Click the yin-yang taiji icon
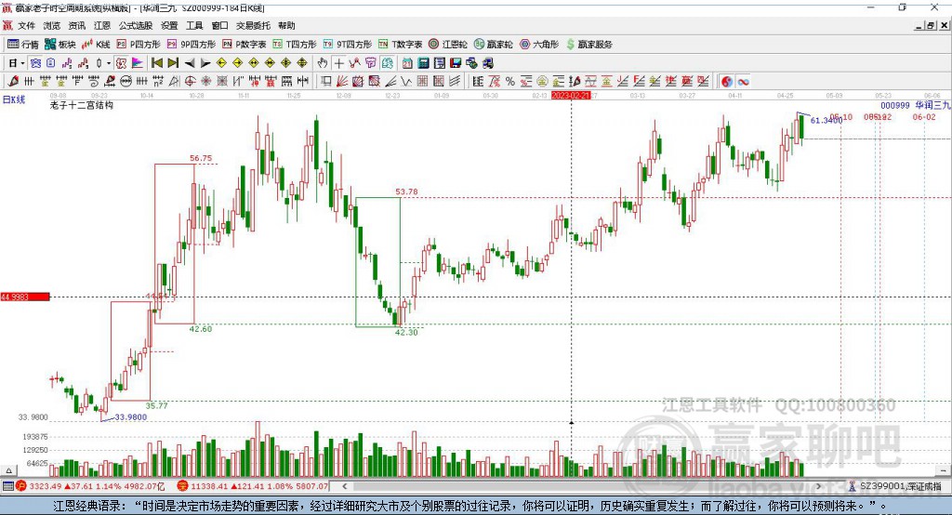952x515 pixels. (x=727, y=82)
